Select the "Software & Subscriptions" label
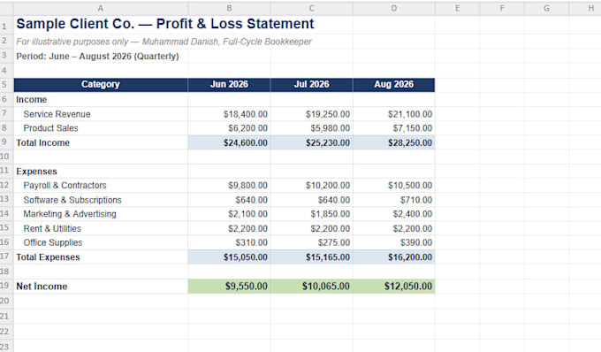The height and width of the screenshot is (352, 601). (72, 200)
